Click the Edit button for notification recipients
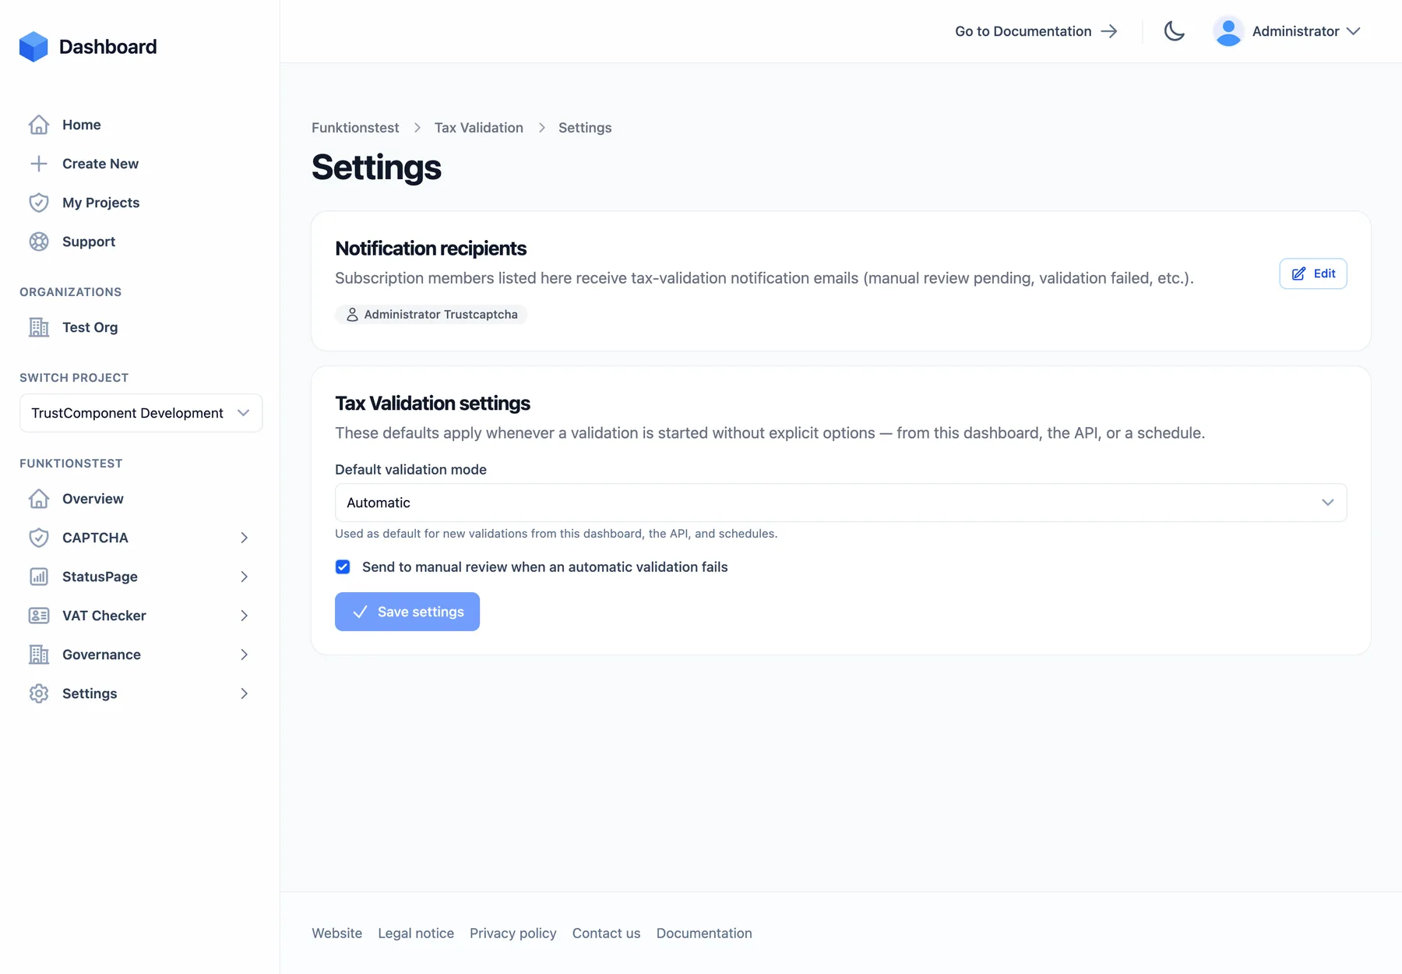Viewport: 1402px width, 974px height. (1312, 273)
